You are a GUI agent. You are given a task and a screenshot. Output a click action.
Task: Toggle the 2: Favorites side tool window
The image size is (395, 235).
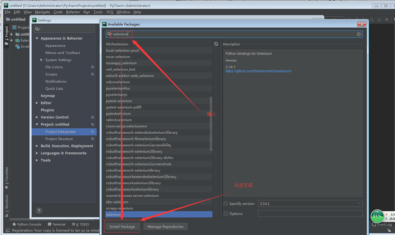(x=7, y=178)
